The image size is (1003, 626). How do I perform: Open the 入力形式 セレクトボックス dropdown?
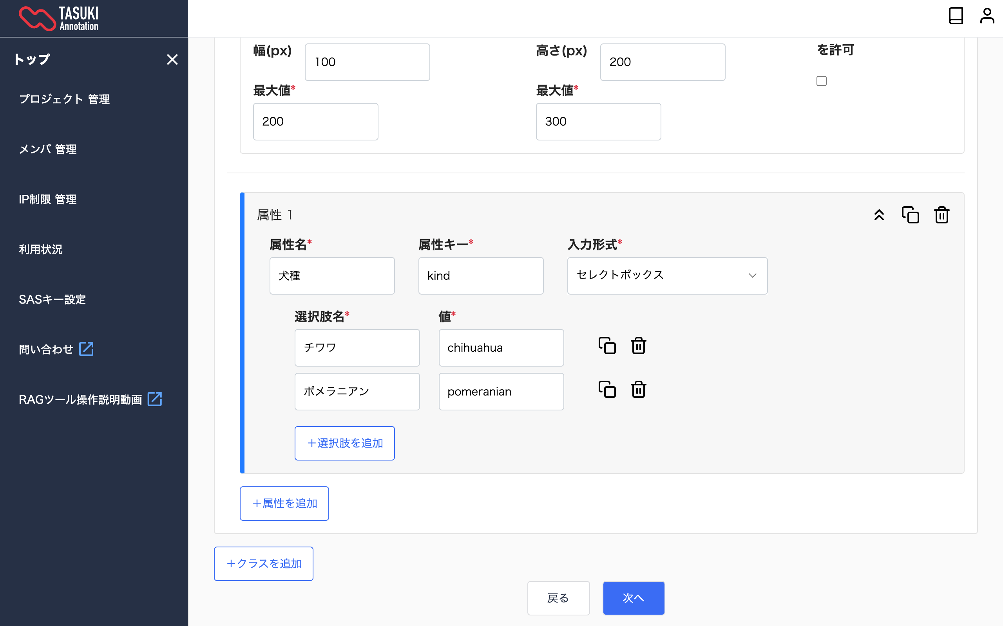coord(667,276)
